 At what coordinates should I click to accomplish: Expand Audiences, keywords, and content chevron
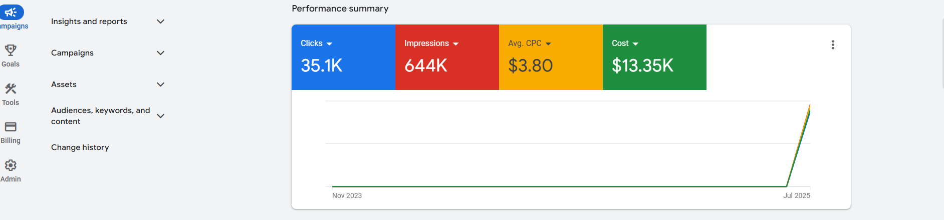click(160, 116)
